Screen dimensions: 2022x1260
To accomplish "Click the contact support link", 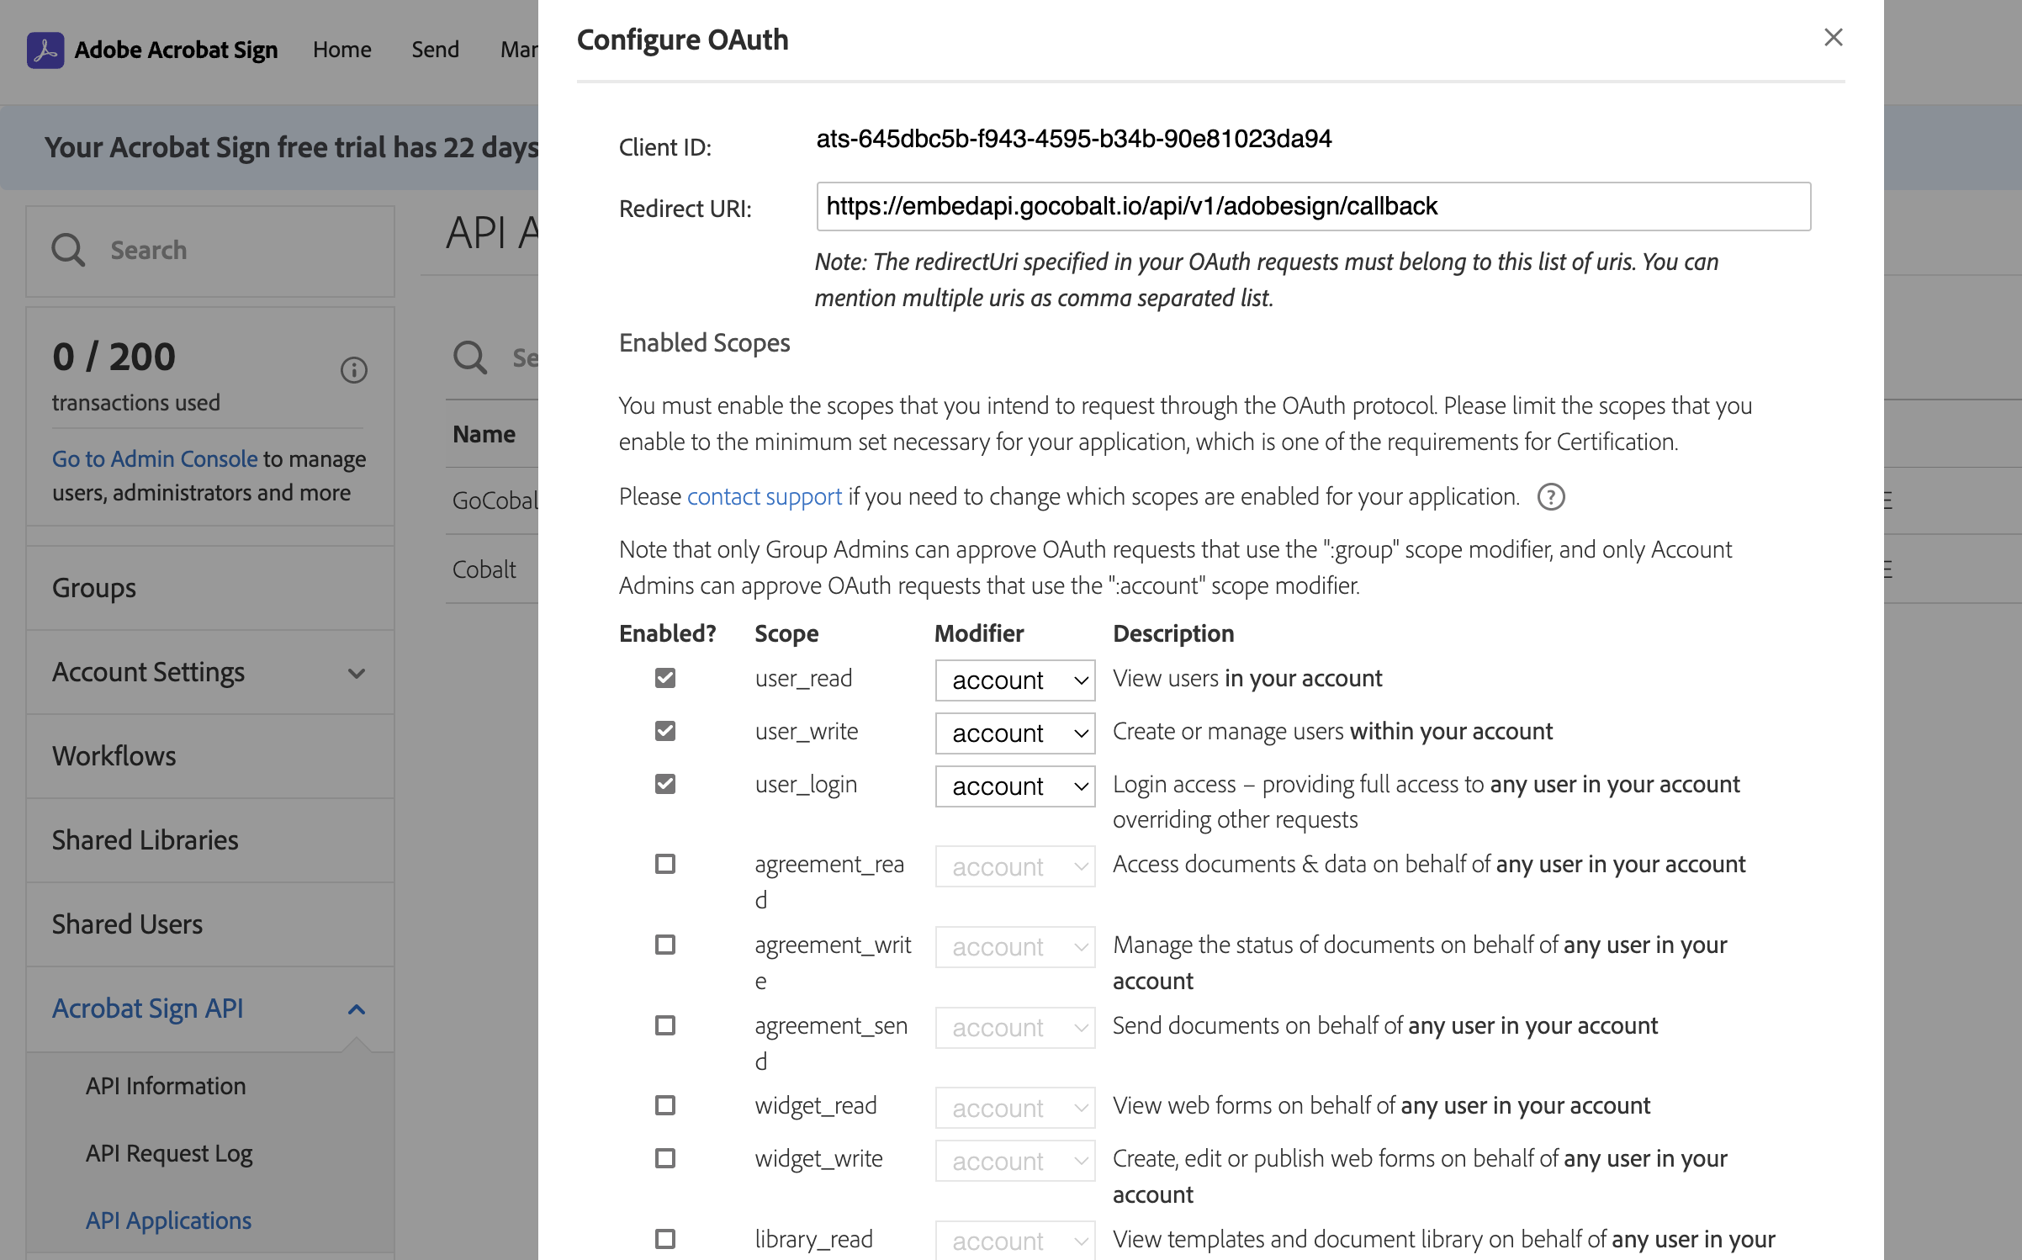I will 764,496.
